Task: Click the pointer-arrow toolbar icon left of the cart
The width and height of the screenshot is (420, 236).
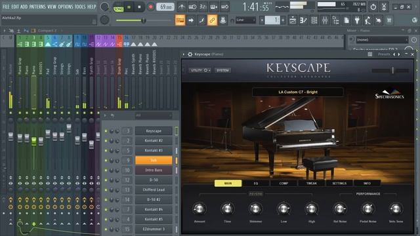Action: pyautogui.click(x=378, y=20)
